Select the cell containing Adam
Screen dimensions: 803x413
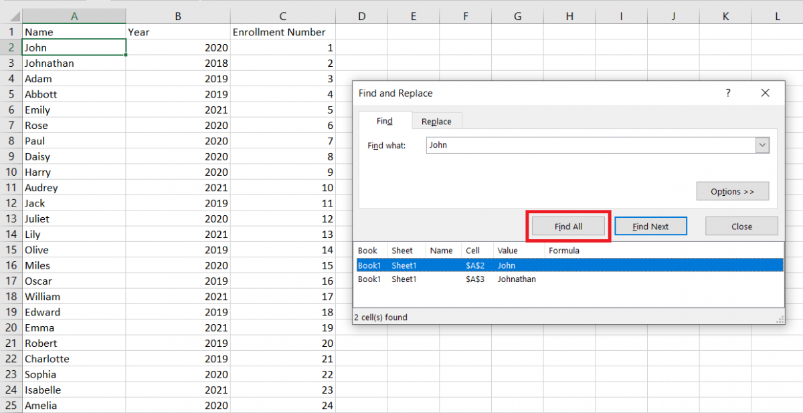click(74, 79)
